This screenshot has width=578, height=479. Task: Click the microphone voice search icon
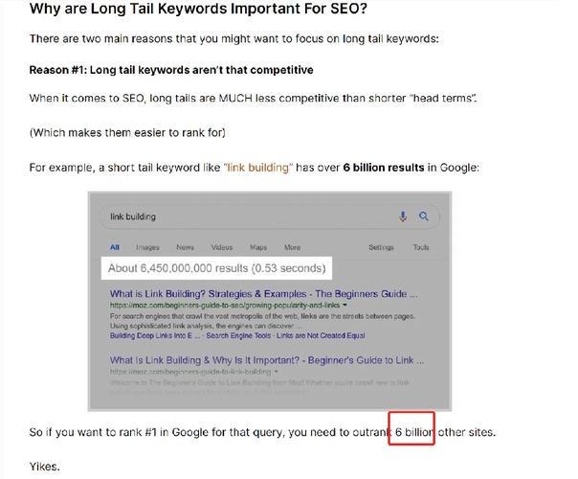pos(403,217)
